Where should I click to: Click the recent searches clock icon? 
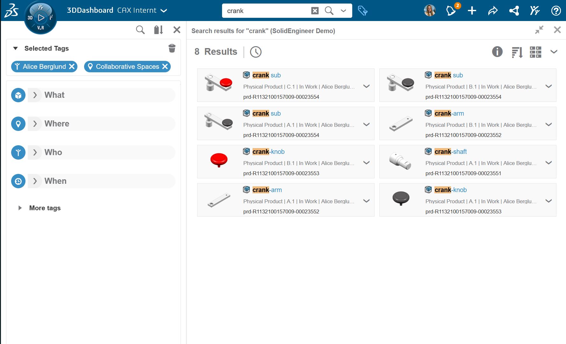click(x=255, y=52)
